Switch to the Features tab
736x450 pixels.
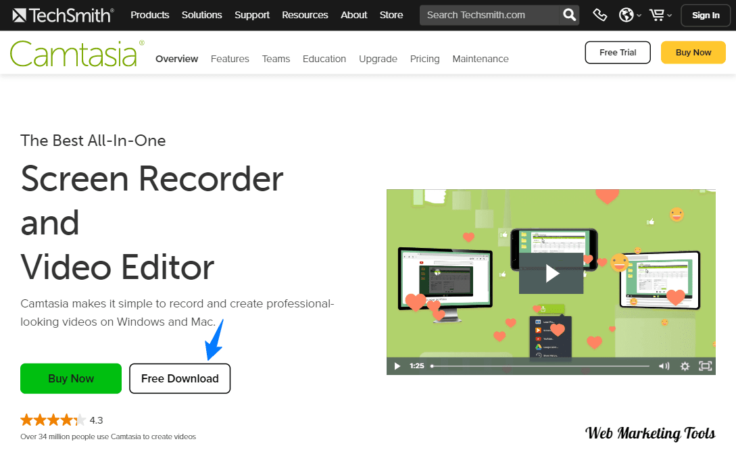230,59
